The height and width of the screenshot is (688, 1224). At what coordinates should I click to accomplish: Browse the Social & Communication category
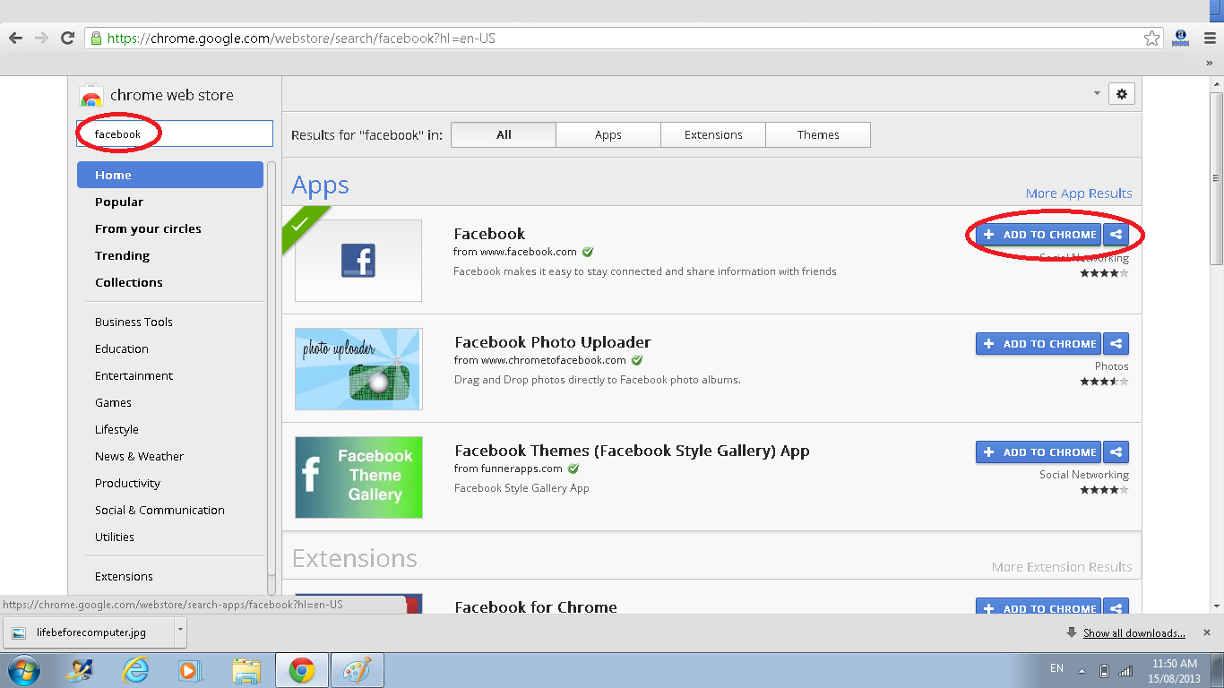click(159, 510)
